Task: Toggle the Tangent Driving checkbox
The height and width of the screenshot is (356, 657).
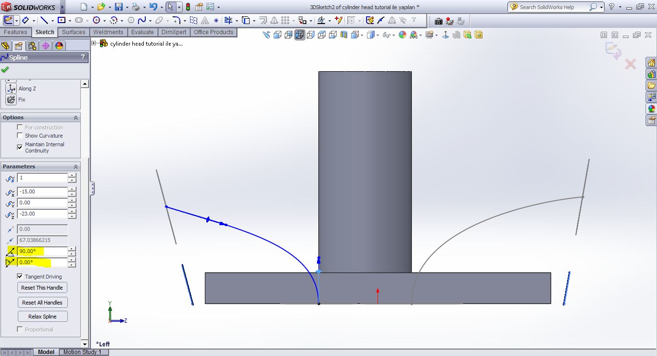Action: click(x=20, y=277)
